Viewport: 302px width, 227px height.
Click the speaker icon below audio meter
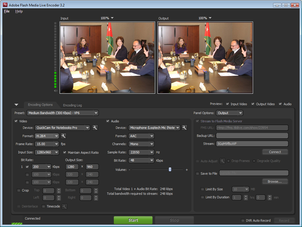click(x=55, y=91)
